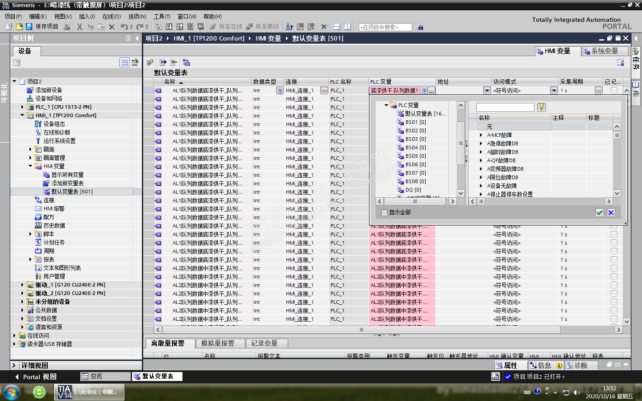Click the 在项目中搜索 search field
This screenshot has height=401, width=642.
(385, 27)
